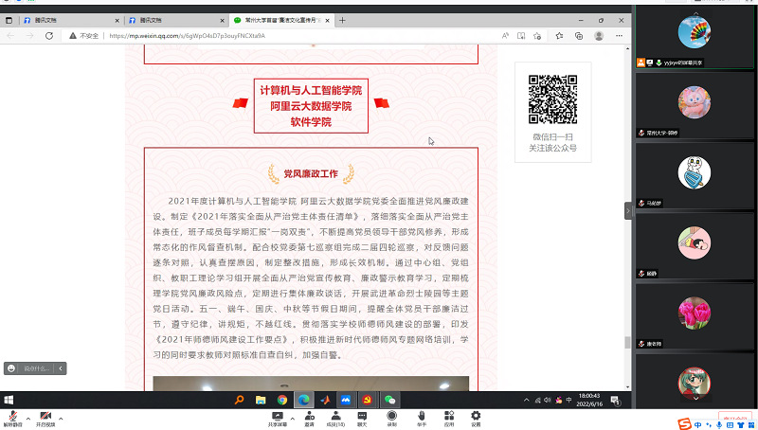Open the members list
758x430 pixels.
(x=335, y=419)
